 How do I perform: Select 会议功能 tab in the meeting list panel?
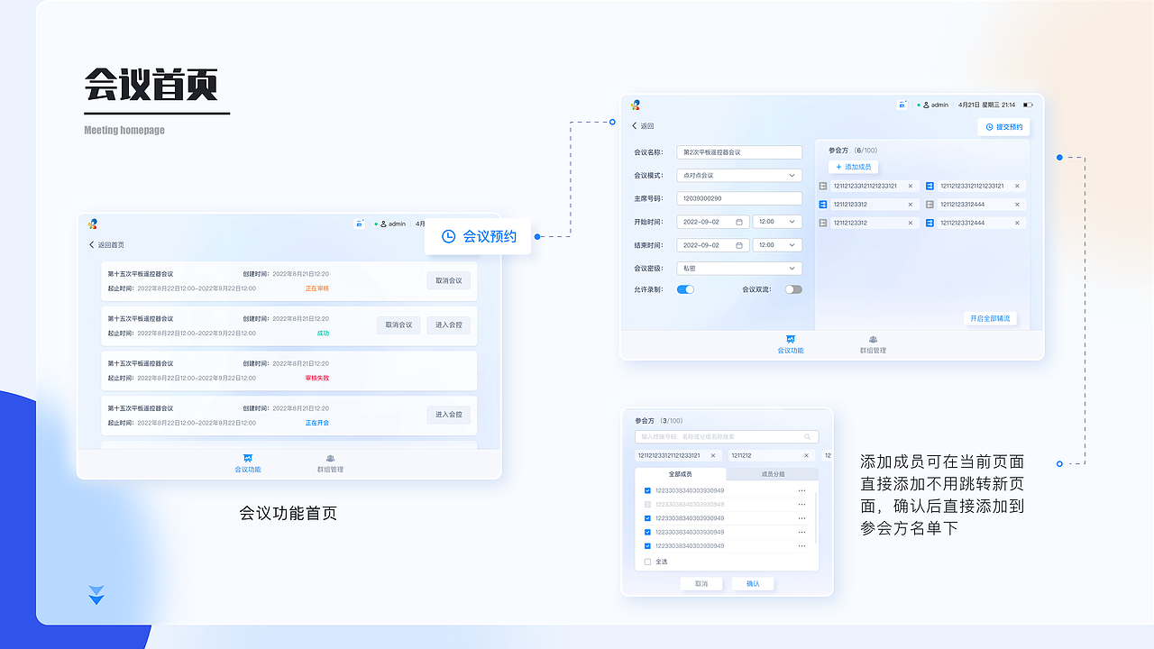click(248, 463)
